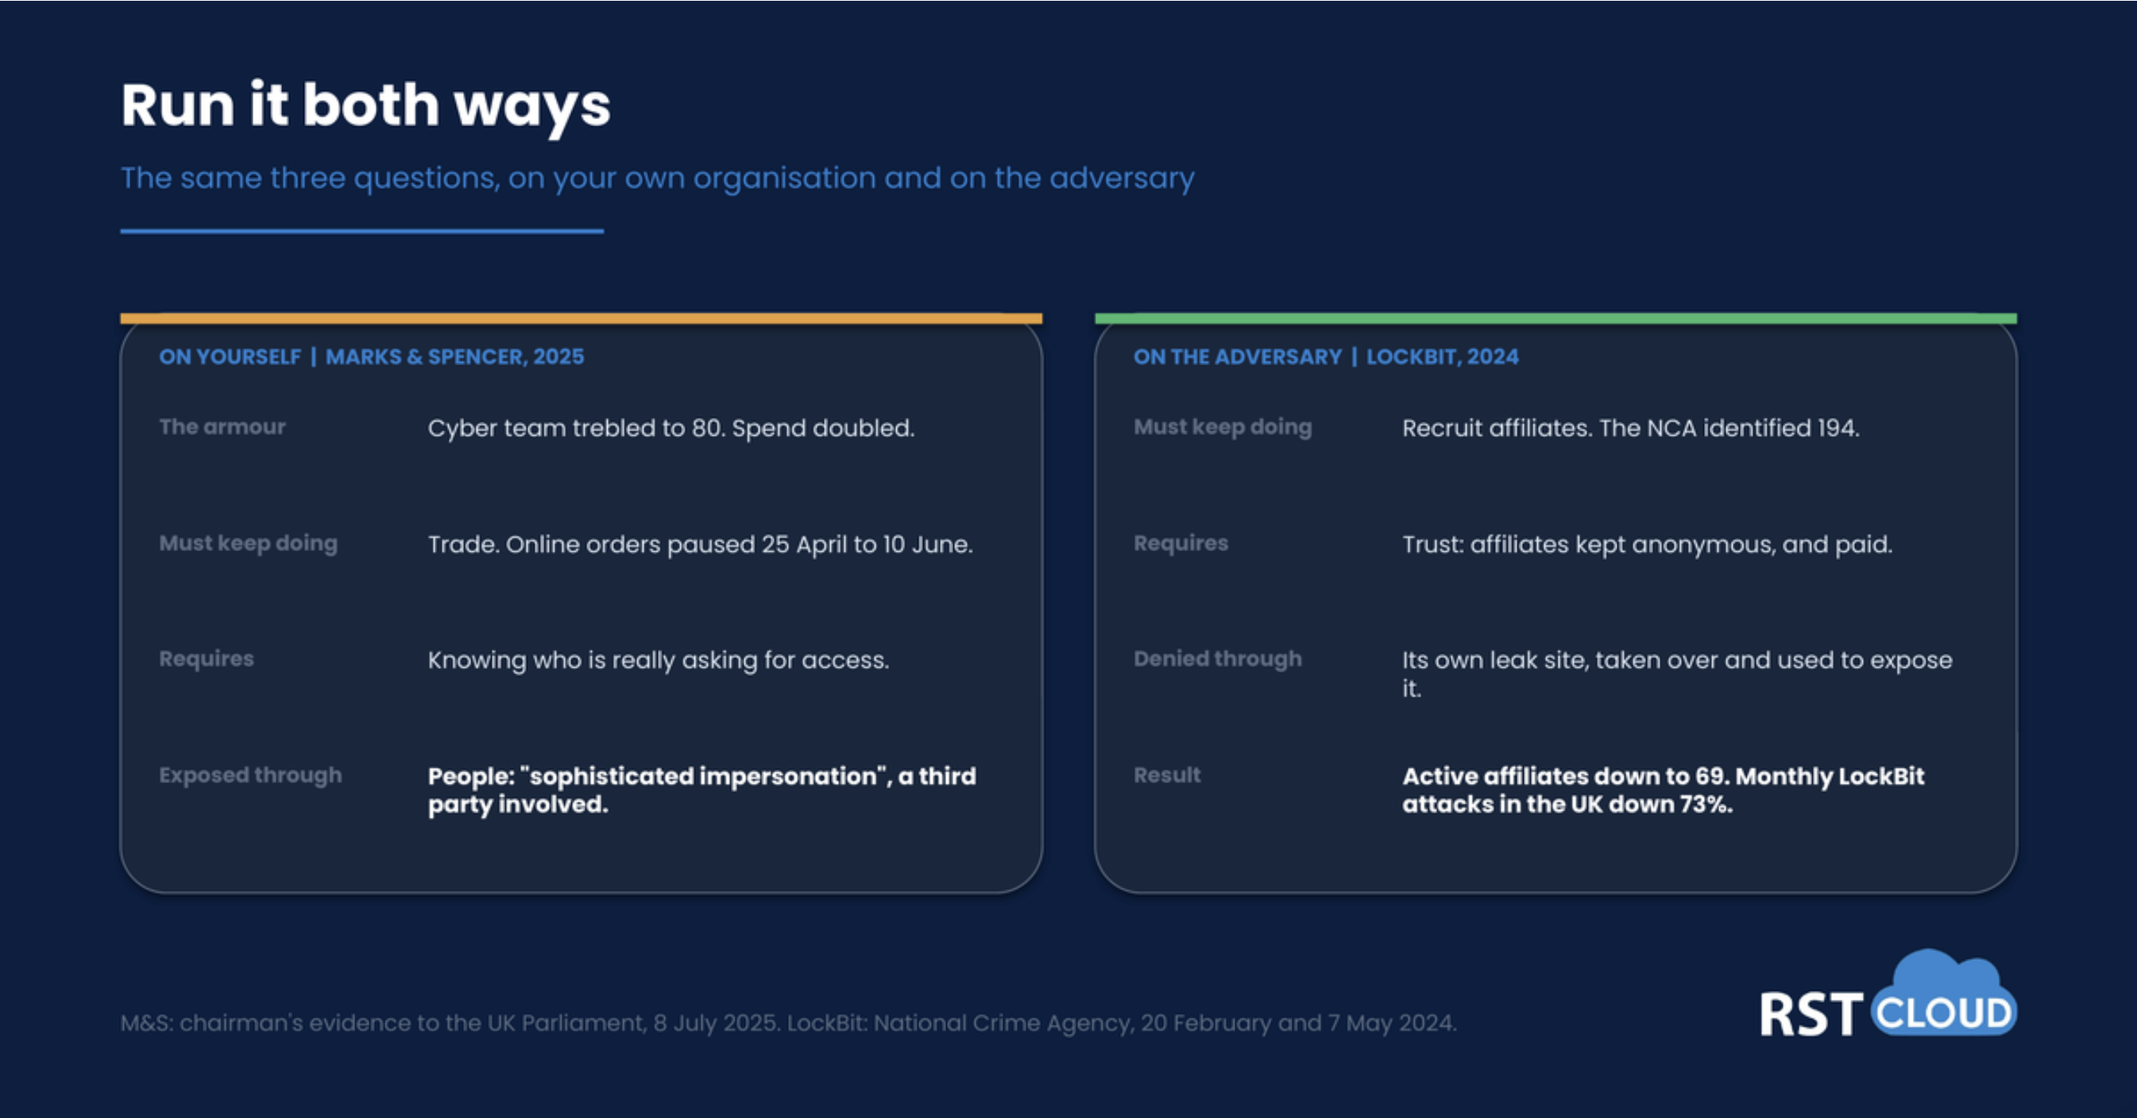Select 'Cyber team trebled to 80. Spend doubled.'
The height and width of the screenshot is (1118, 2137).
[x=671, y=428]
